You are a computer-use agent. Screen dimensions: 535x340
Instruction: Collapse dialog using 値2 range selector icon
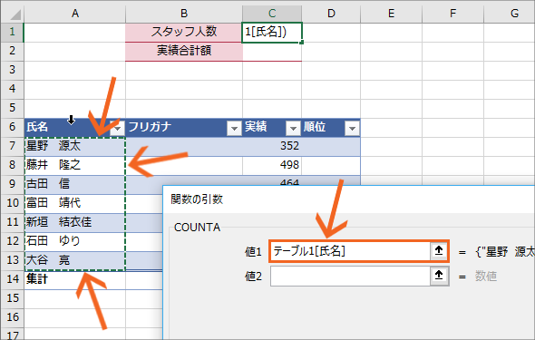click(x=439, y=276)
